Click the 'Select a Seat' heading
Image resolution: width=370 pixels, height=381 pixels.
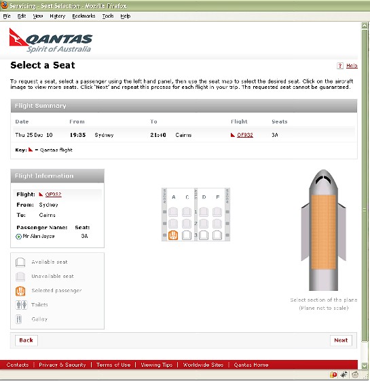click(x=43, y=65)
